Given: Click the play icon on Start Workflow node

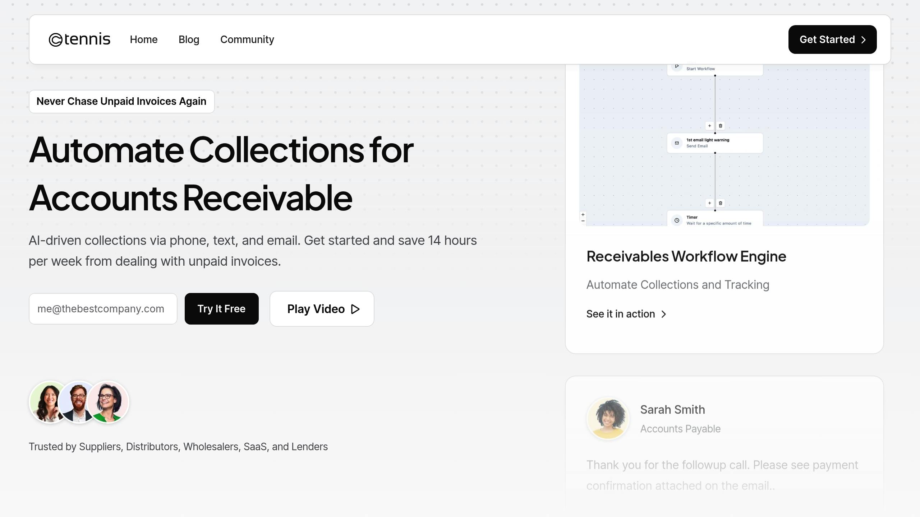Looking at the screenshot, I should click(x=677, y=66).
